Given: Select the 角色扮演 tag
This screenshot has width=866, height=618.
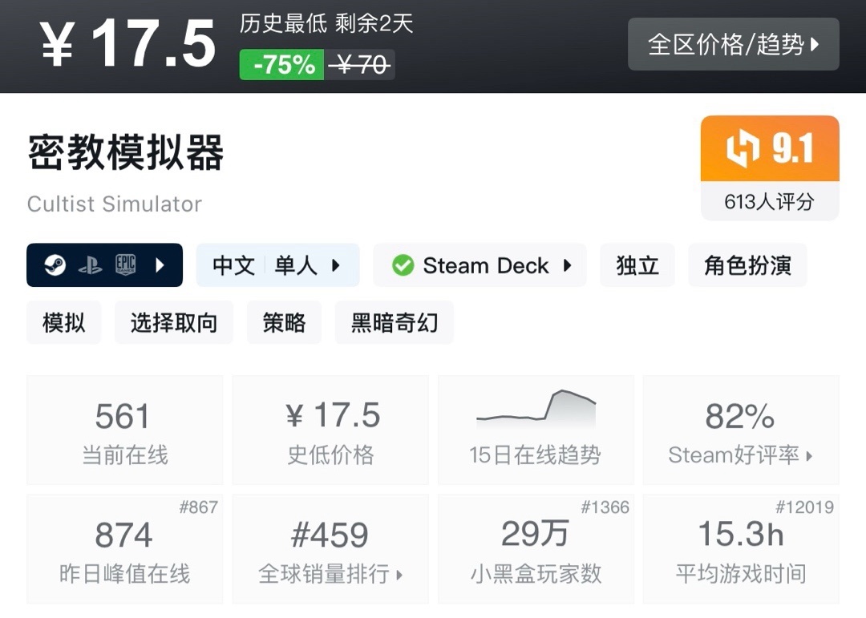Looking at the screenshot, I should 747,265.
